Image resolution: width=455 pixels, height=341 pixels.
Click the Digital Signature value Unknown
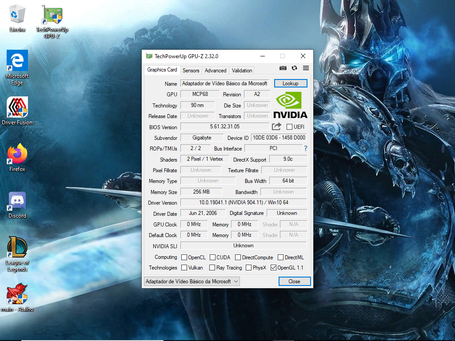[287, 214]
